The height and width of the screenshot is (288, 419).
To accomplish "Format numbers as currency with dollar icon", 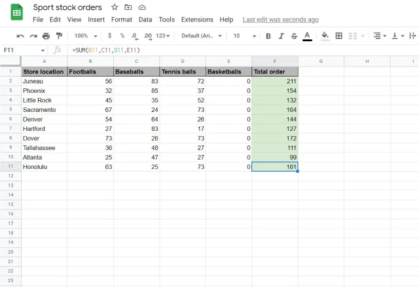I will click(109, 35).
